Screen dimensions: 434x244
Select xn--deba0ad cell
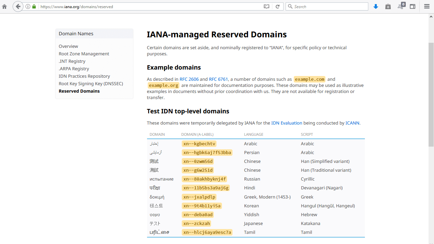pos(198,214)
